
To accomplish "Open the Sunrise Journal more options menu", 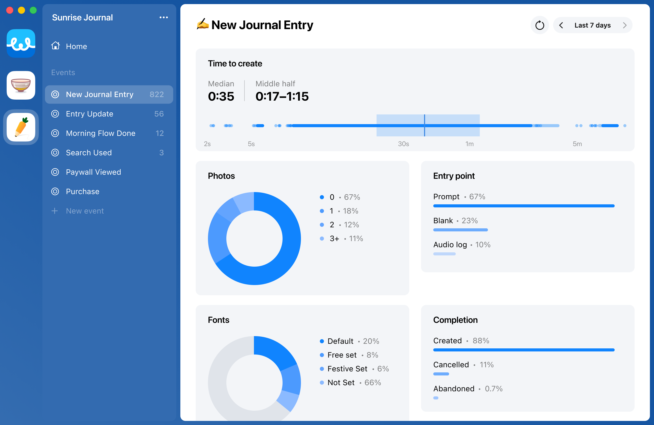I will tap(163, 17).
